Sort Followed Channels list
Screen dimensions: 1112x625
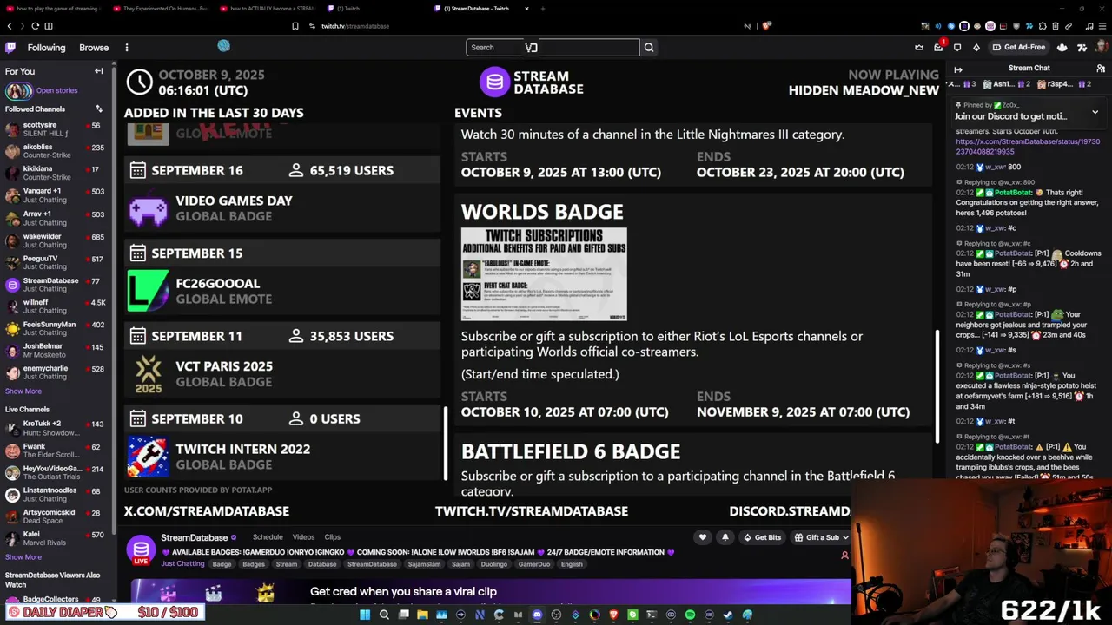99,109
